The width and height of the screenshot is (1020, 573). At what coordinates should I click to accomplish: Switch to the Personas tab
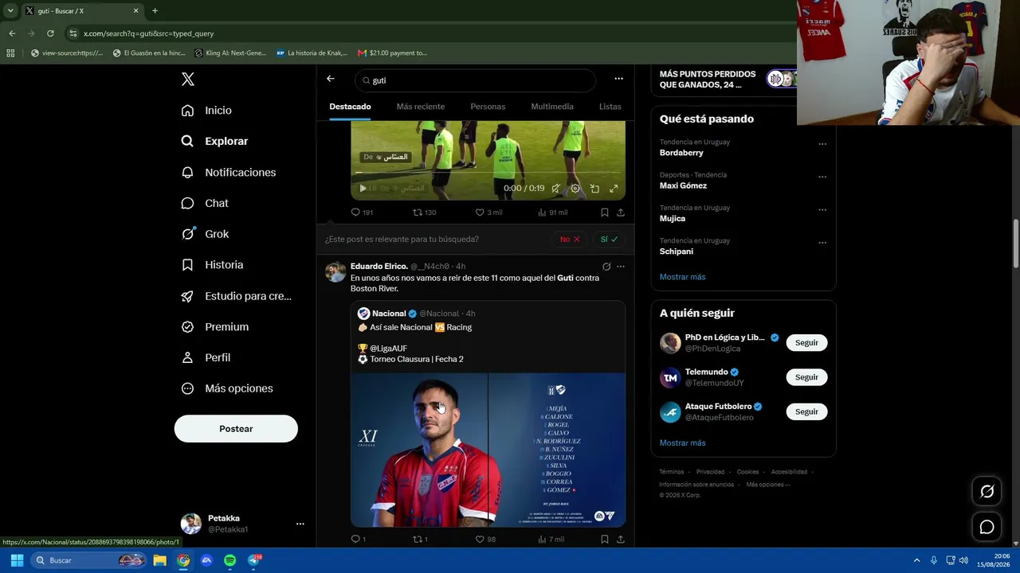pyautogui.click(x=488, y=107)
